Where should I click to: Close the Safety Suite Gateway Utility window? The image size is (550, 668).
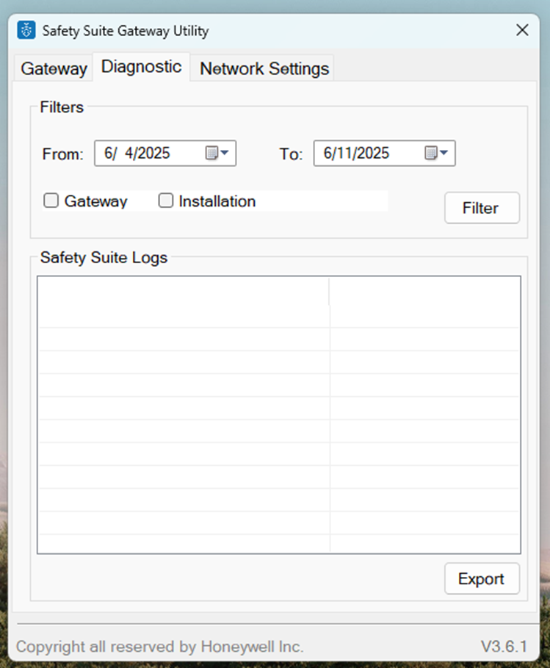click(522, 30)
